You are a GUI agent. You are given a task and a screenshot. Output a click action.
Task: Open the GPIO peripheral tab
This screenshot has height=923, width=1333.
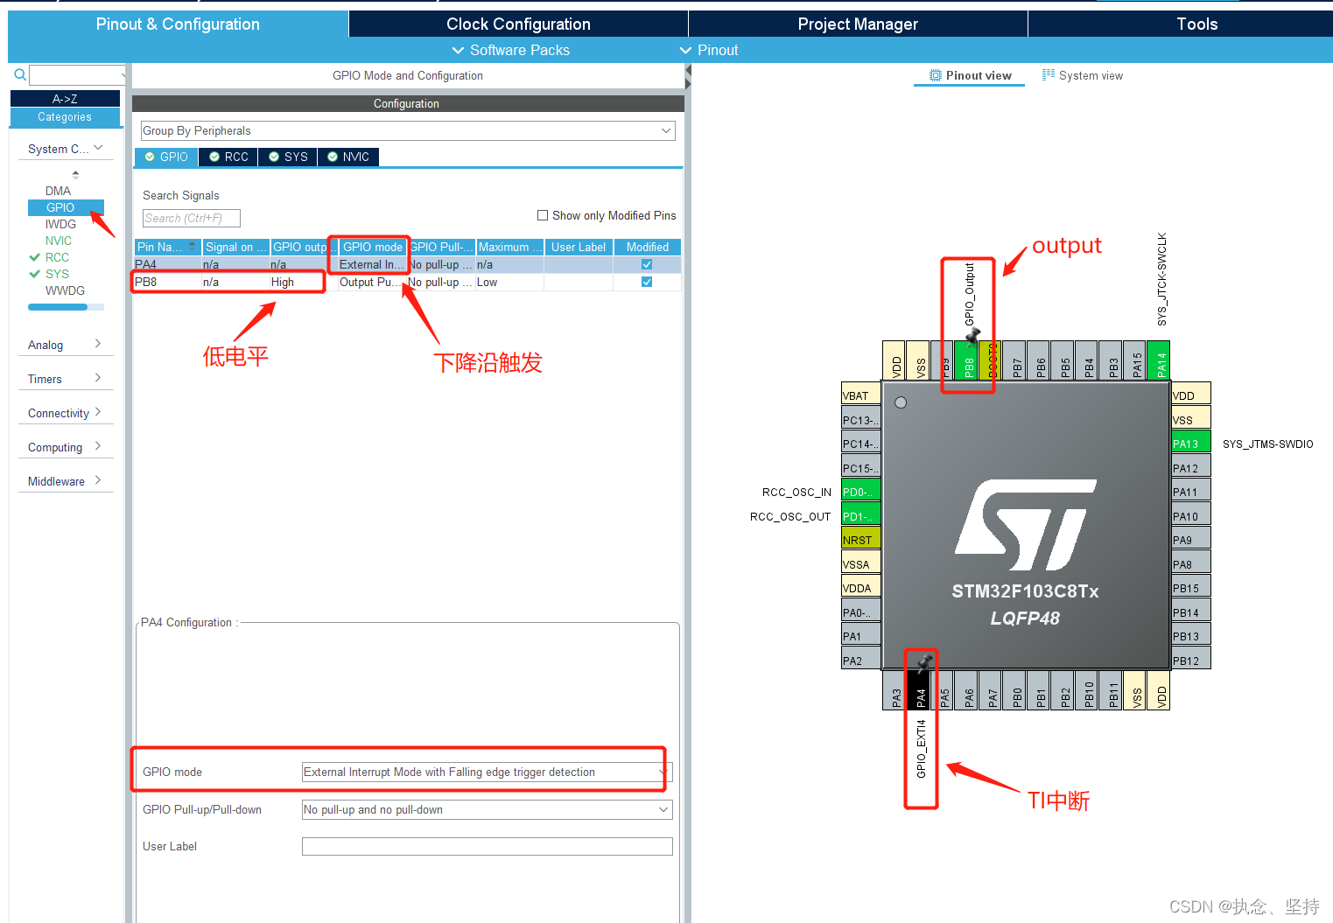(x=166, y=157)
